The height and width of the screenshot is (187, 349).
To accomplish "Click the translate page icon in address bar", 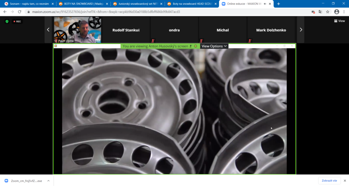I will (x=320, y=12).
